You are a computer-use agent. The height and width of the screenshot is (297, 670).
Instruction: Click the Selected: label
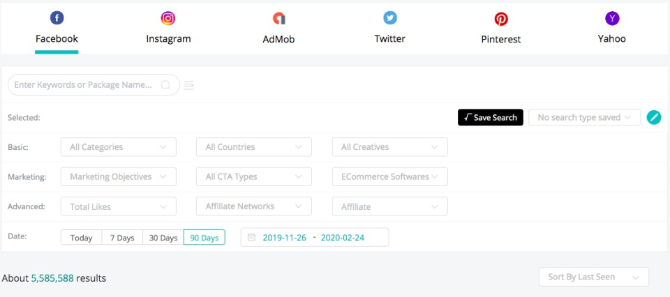point(24,118)
